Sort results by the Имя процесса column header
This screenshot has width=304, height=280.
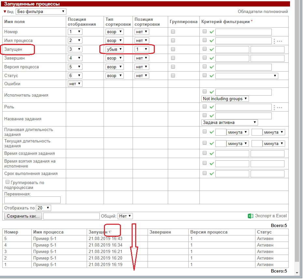point(48,232)
